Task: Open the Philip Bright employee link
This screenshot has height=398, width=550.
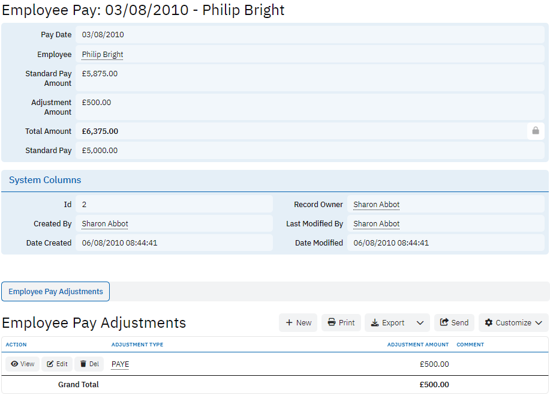Action: click(x=103, y=55)
